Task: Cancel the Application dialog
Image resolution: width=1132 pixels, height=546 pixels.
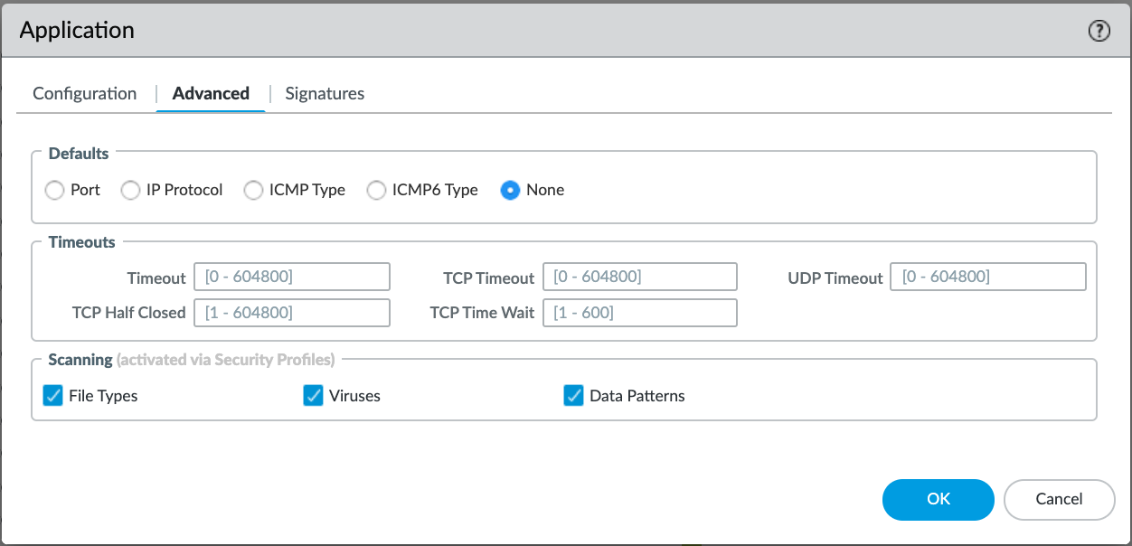Action: coord(1059,499)
